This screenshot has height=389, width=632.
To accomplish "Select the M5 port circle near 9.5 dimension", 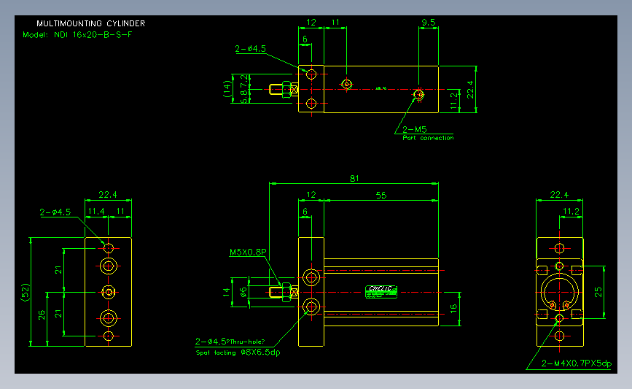I will (x=418, y=94).
